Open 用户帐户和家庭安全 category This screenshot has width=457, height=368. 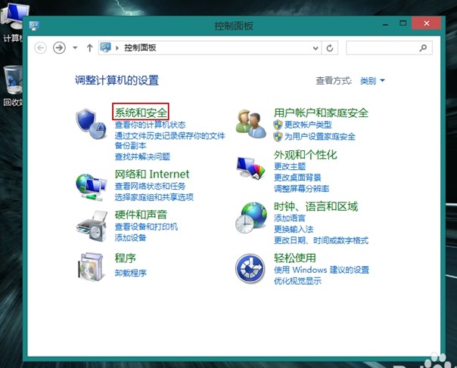pos(321,113)
